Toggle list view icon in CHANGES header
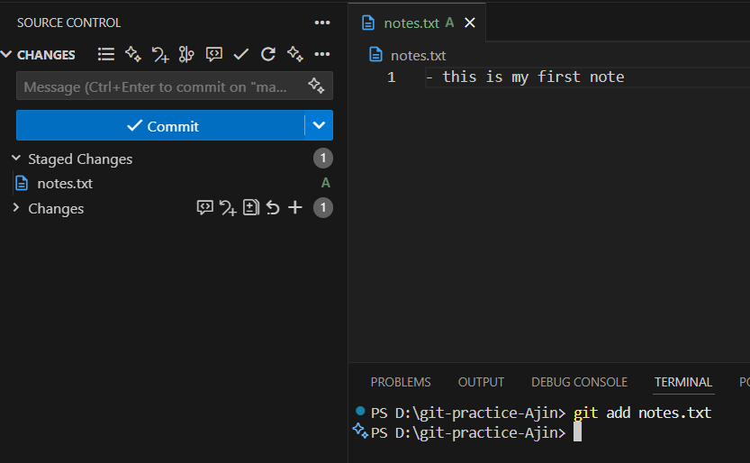Image resolution: width=750 pixels, height=463 pixels. click(x=106, y=54)
